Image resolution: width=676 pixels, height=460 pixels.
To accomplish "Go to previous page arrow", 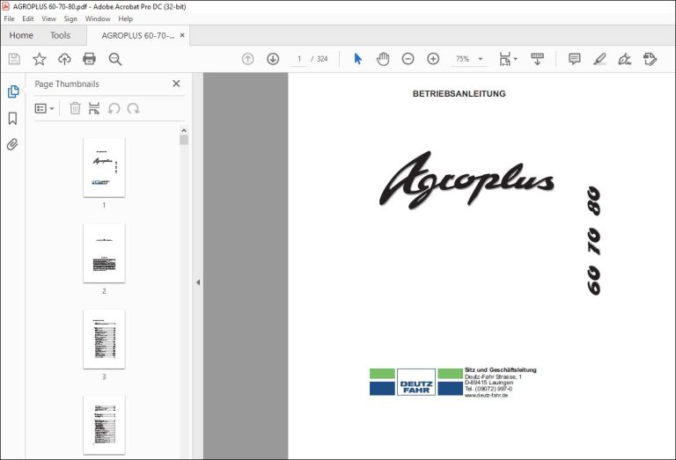I will coord(248,59).
